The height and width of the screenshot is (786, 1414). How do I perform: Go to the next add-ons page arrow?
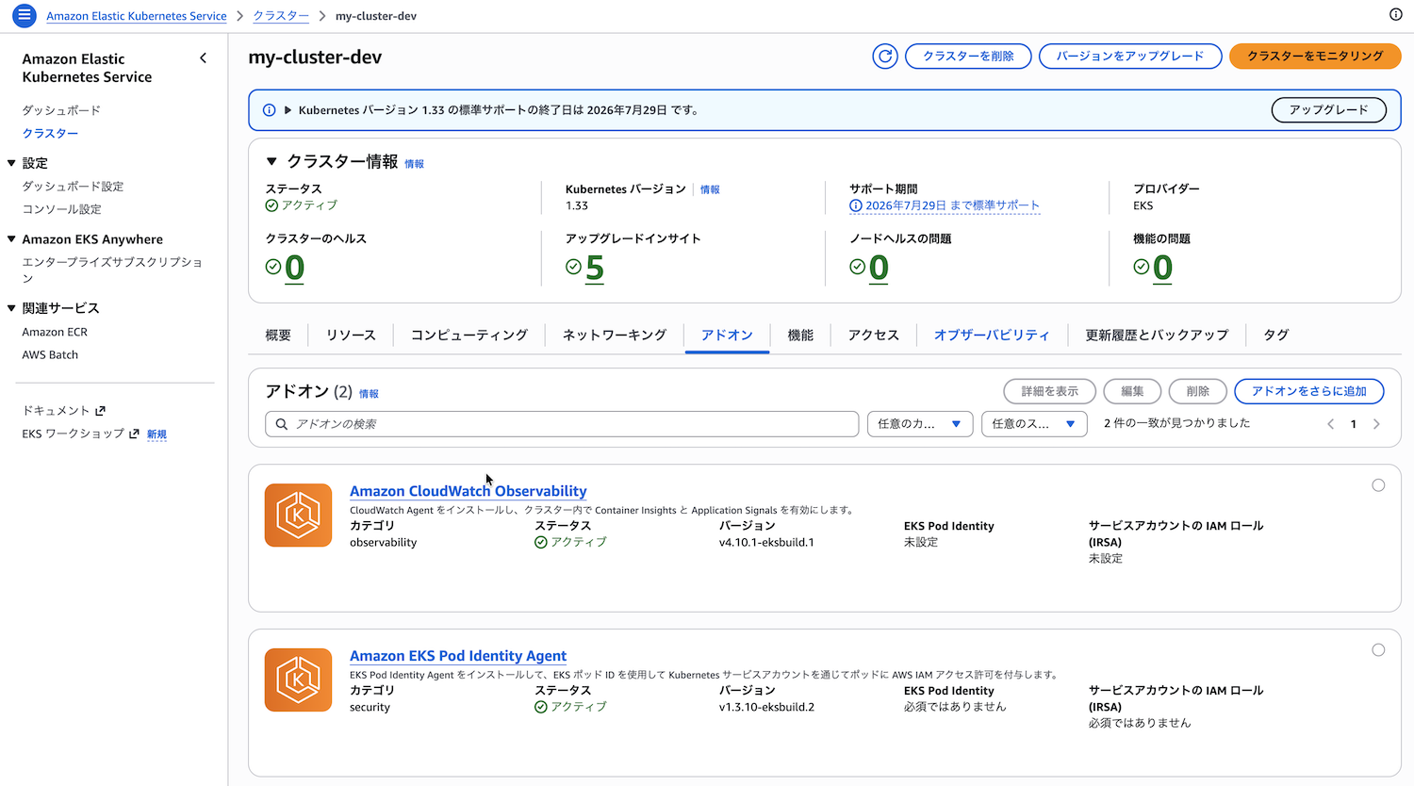click(x=1376, y=424)
